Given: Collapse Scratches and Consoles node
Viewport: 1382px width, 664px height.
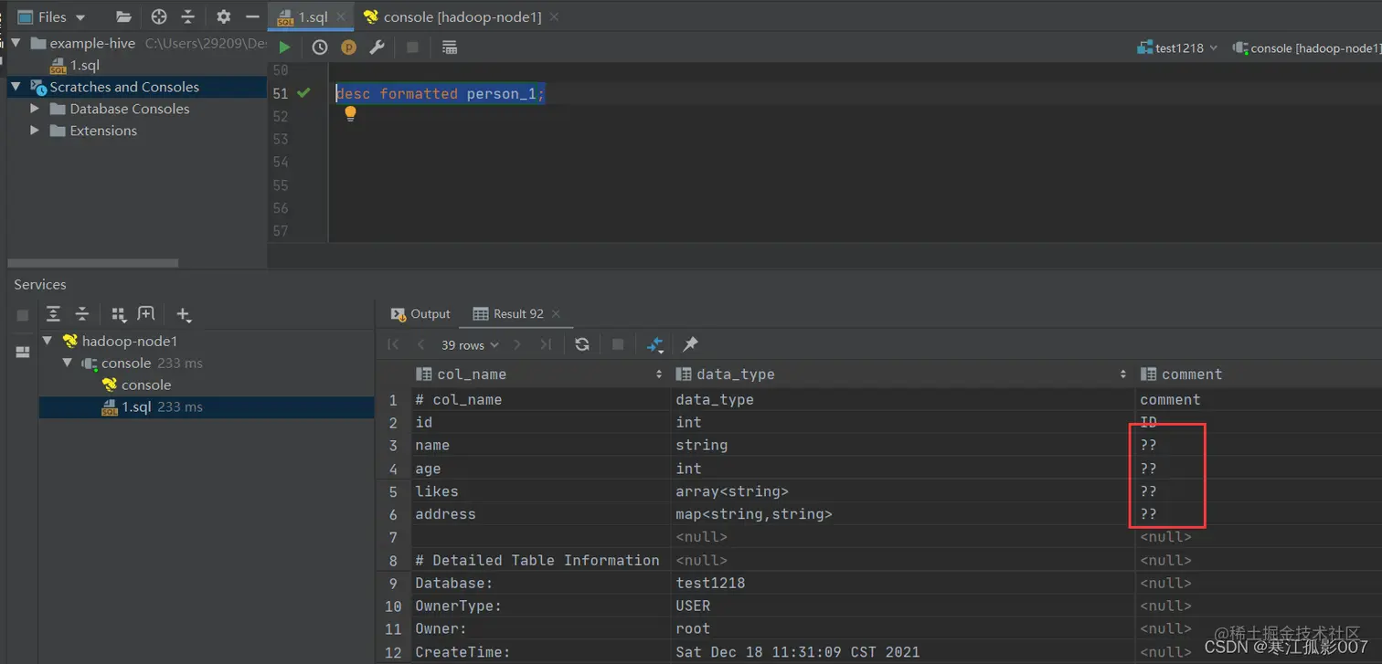Looking at the screenshot, I should pos(16,87).
